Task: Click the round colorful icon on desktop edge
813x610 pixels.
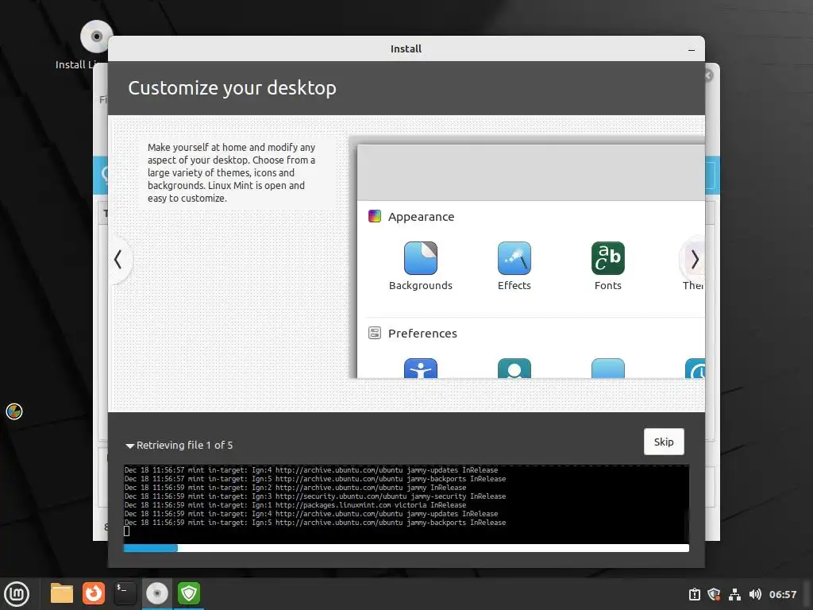Action: [14, 411]
